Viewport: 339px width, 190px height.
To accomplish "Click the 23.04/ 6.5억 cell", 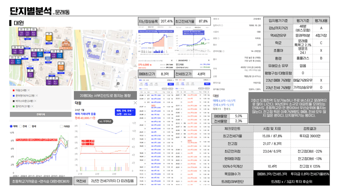I will click(272, 151).
